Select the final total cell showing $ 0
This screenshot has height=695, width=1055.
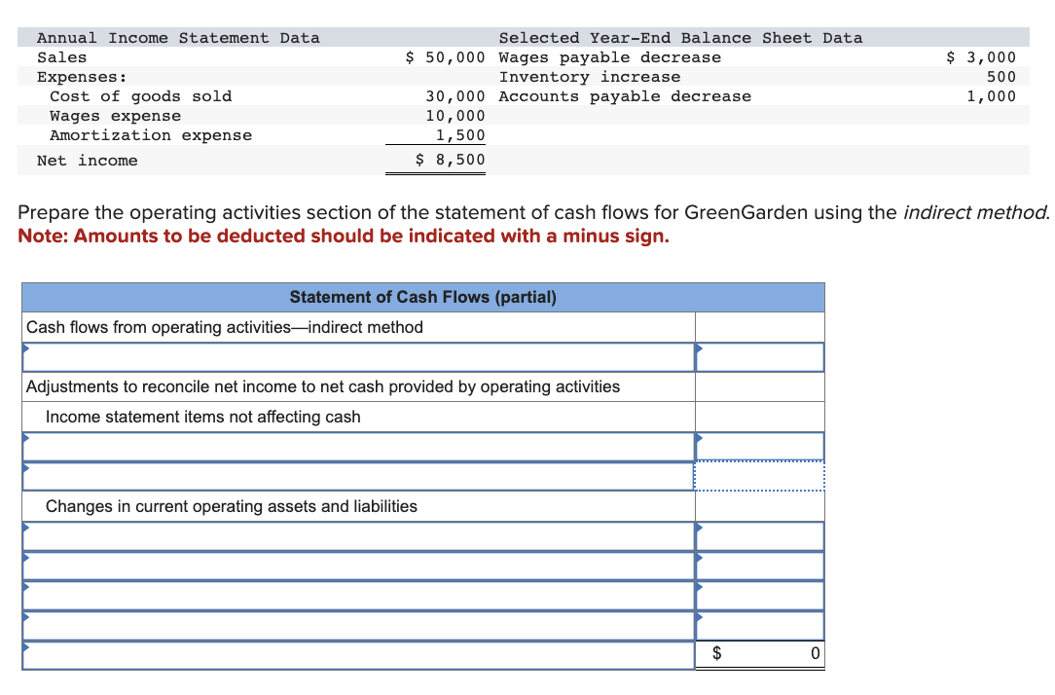pos(759,654)
